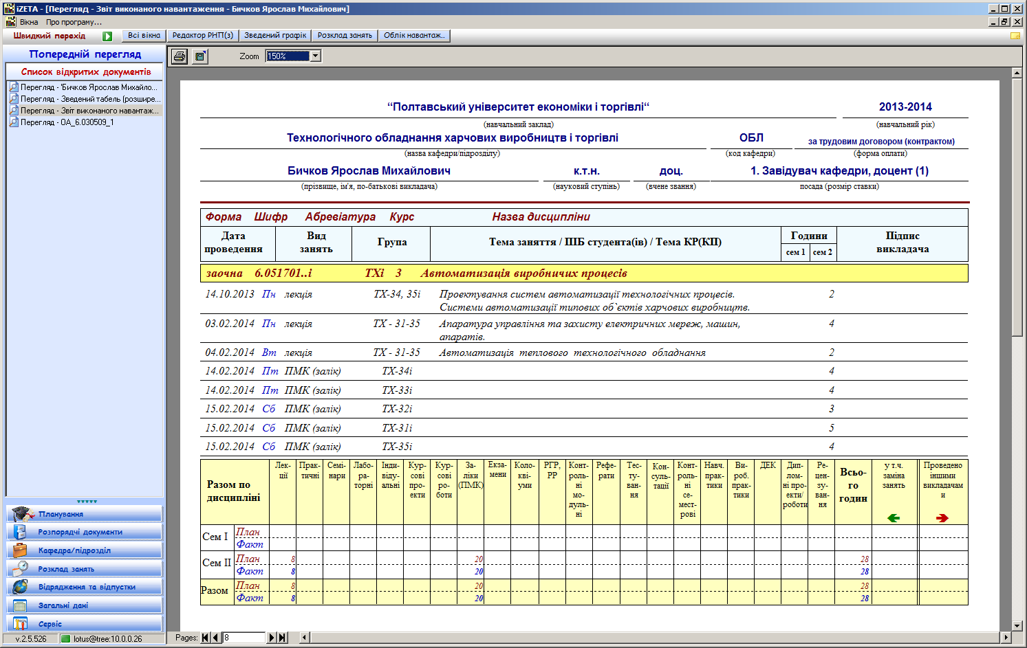This screenshot has height=648, width=1027.
Task: Click the Швидкий перехід label
Action: click(50, 36)
